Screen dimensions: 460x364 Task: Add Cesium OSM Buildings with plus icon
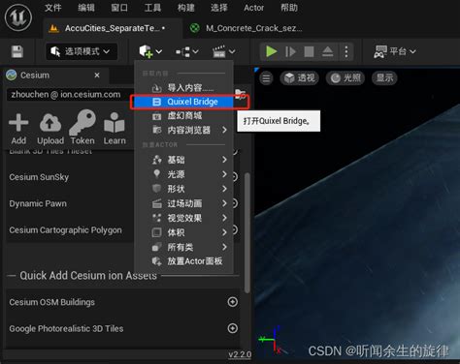coord(233,302)
